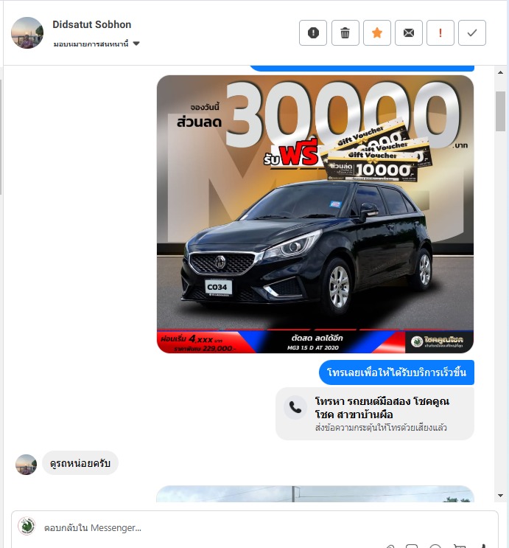Viewport: 509px width, 548px height.
Task: Click the sender avatar beside ดูรถหน่อยครับ
Action: coord(27,465)
